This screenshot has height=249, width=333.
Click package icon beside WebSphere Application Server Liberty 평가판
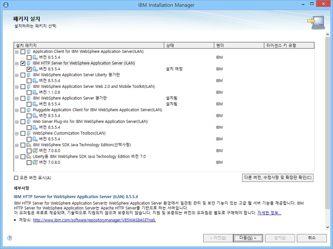(x=29, y=75)
